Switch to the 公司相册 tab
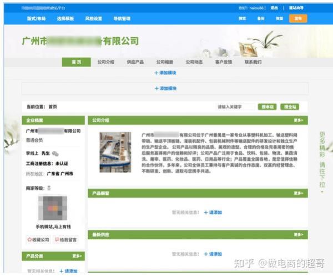333x277 pixels. (x=165, y=62)
